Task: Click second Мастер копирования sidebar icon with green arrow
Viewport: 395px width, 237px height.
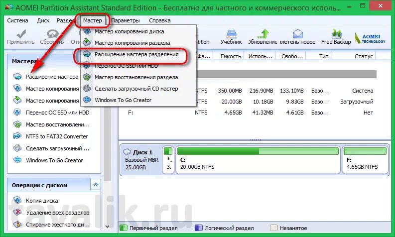Action: click(17, 100)
